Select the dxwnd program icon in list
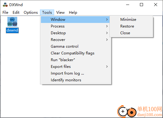 [x=12, y=22]
